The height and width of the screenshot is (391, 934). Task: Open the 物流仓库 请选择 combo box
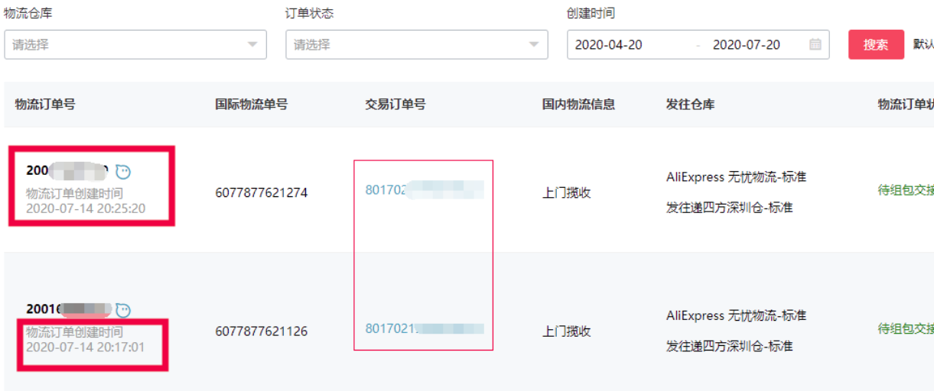tap(135, 44)
